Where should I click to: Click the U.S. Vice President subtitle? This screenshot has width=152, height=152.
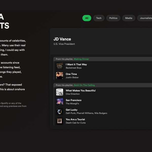[64, 44]
